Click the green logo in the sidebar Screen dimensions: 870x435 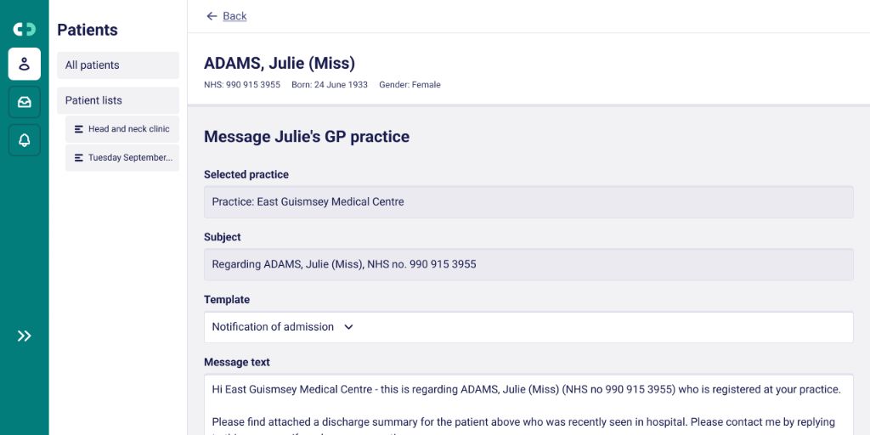point(24,30)
